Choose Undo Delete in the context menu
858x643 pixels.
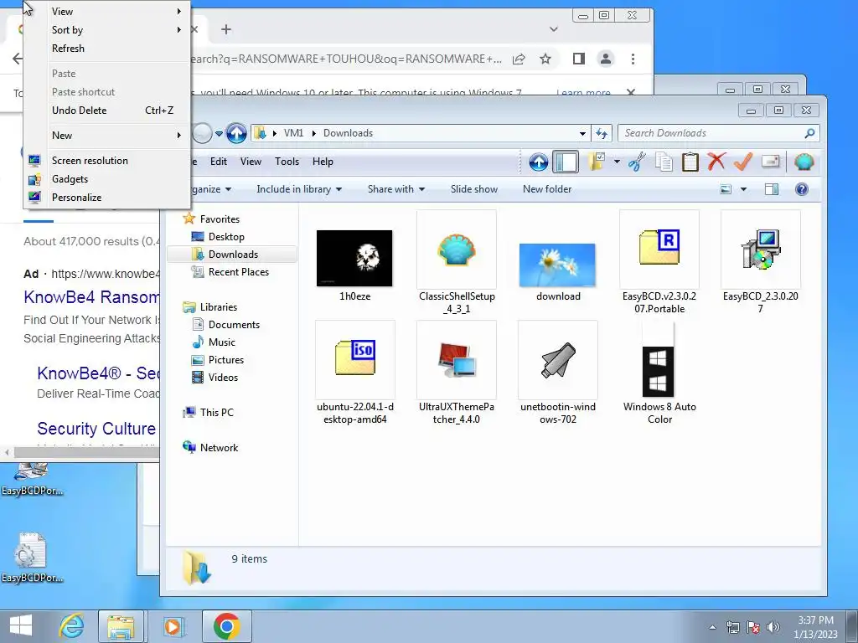(106, 111)
